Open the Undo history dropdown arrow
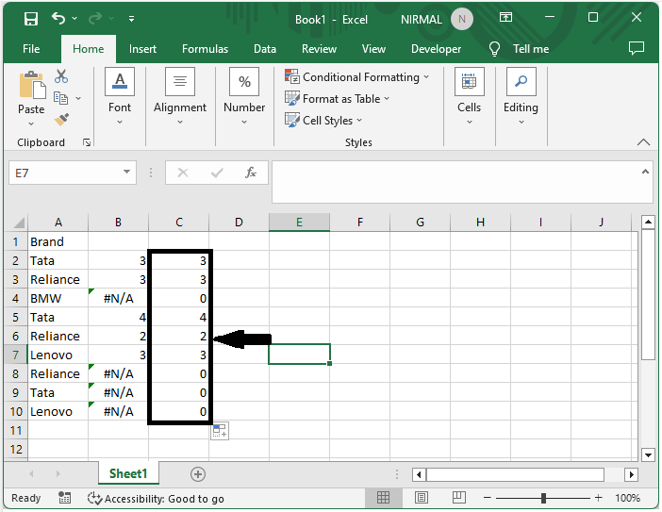The width and height of the screenshot is (662, 512). click(x=74, y=19)
